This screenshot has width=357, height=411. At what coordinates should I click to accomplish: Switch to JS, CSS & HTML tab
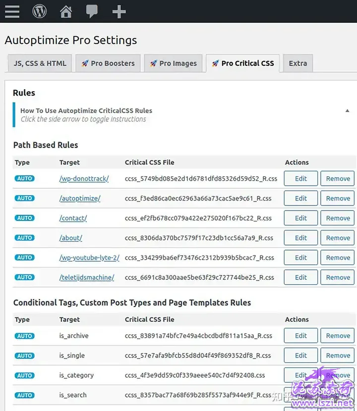pos(40,63)
